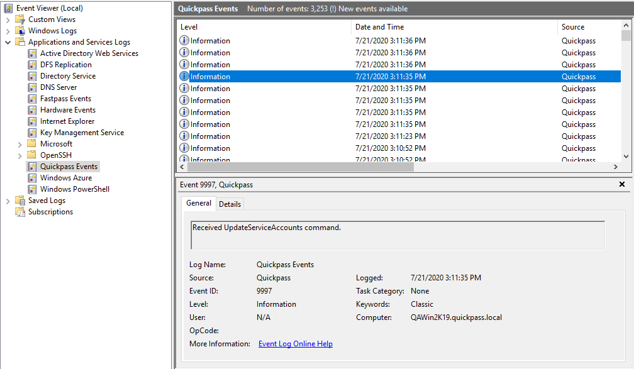The image size is (634, 369).
Task: Click the Key Management Service log icon
Action: click(32, 133)
